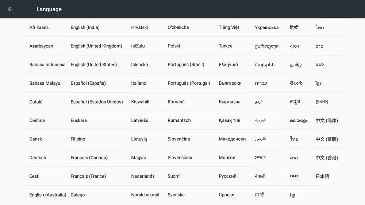
Task: Select Українська option
Action: tap(267, 27)
